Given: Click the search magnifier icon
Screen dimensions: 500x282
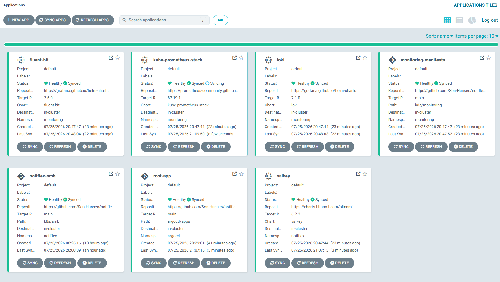Looking at the screenshot, I should click(x=124, y=20).
